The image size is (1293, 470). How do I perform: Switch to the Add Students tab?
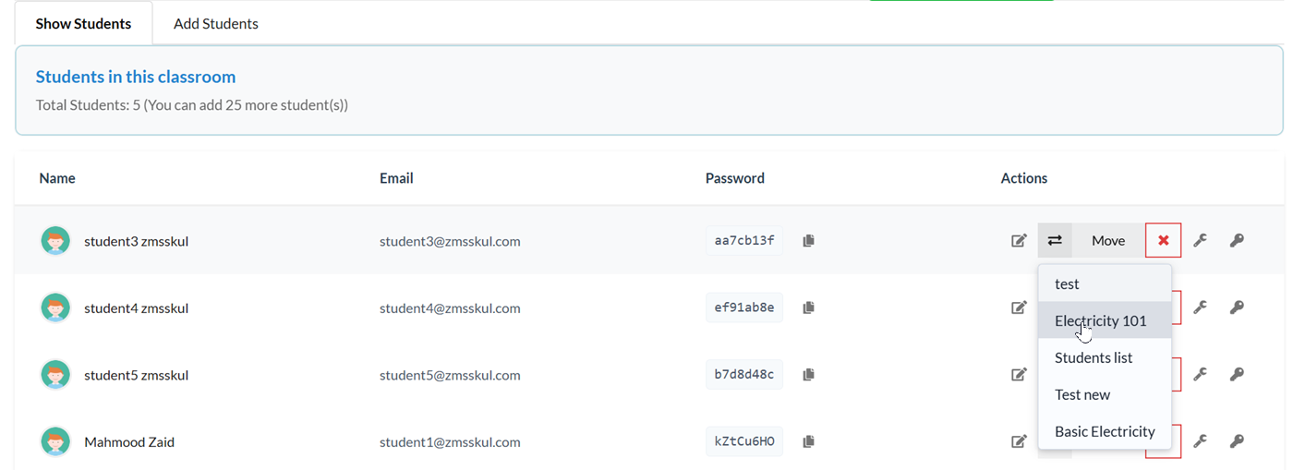point(216,23)
